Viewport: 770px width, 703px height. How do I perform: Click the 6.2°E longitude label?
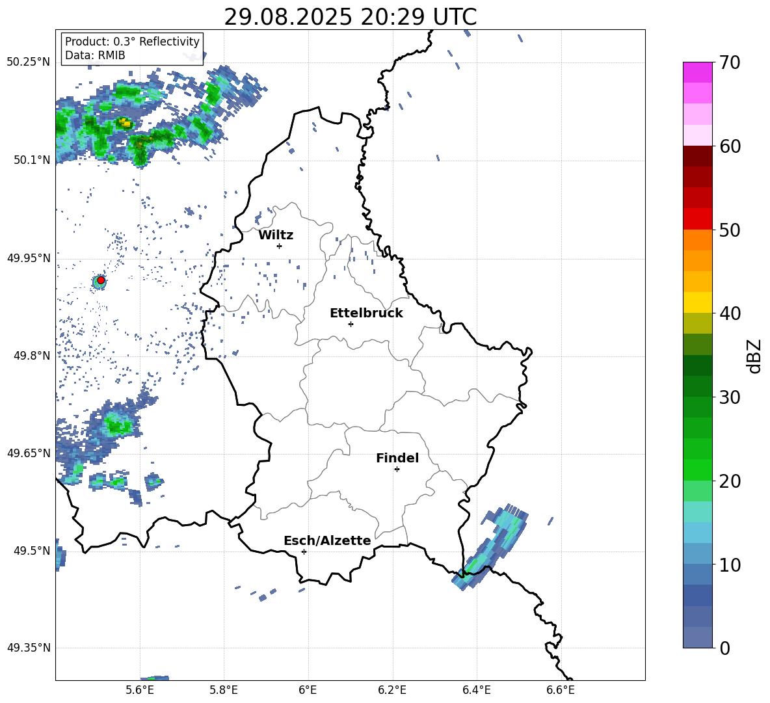392,690
